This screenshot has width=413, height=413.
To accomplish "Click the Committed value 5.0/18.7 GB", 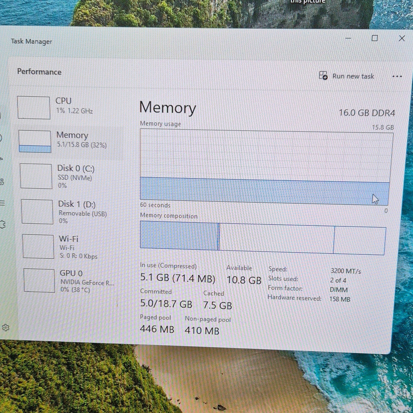I will 166,304.
